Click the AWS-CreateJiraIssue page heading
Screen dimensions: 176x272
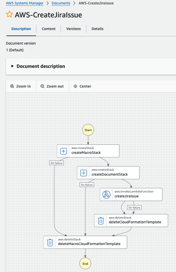click(48, 15)
